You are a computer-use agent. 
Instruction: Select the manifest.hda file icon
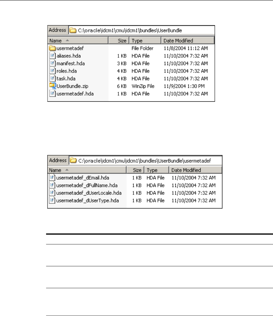(52, 63)
